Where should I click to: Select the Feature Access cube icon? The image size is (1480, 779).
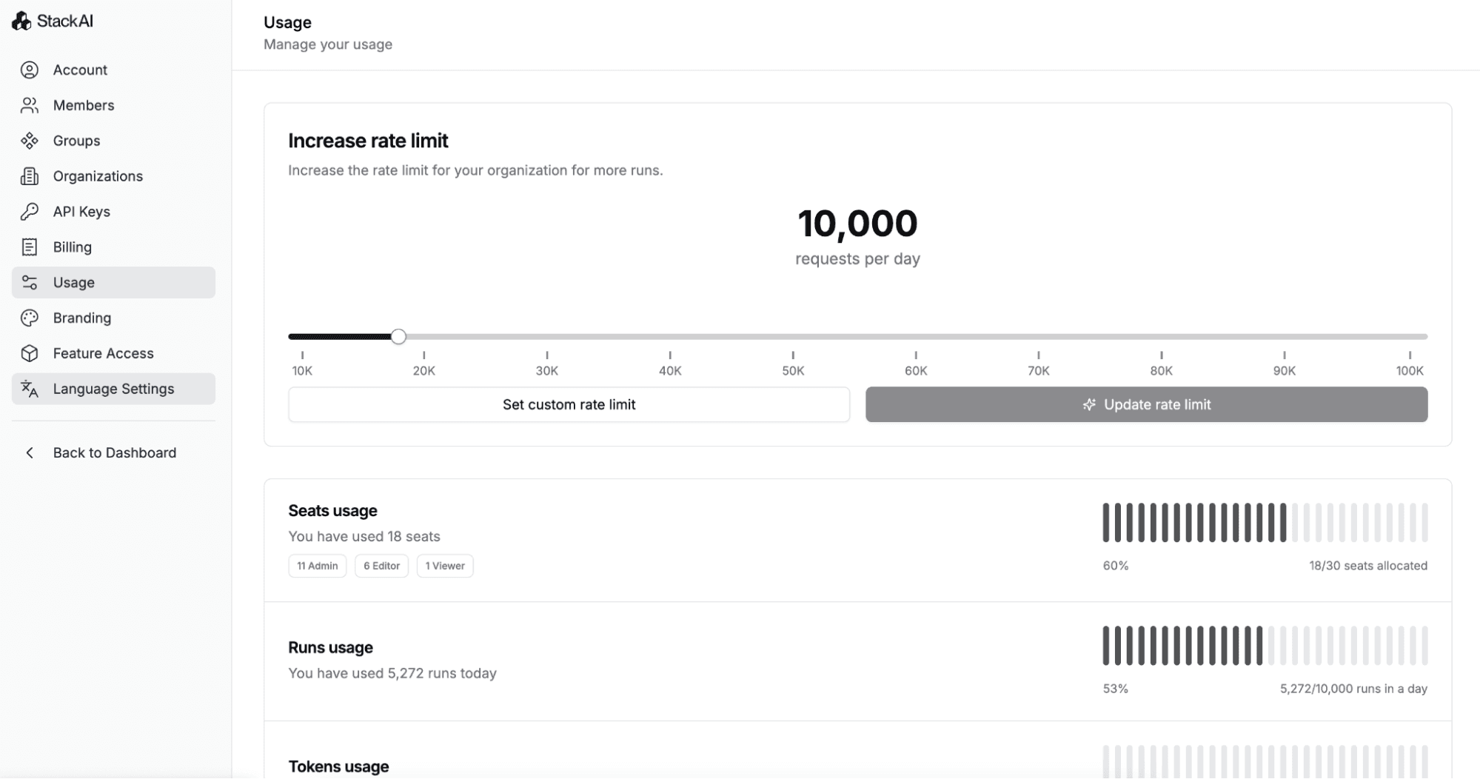(30, 354)
